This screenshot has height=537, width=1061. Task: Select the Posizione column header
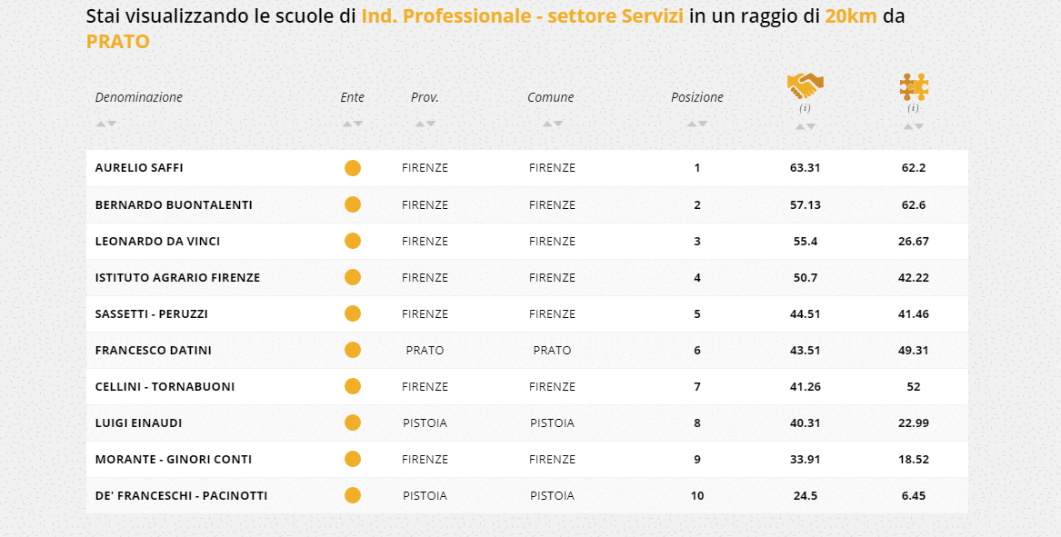[697, 97]
